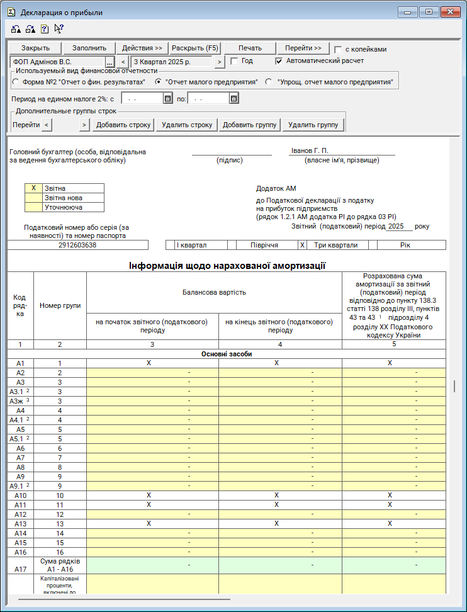The width and height of the screenshot is (467, 612).
Task: Open calendar picker for period start date
Action: (x=167, y=98)
